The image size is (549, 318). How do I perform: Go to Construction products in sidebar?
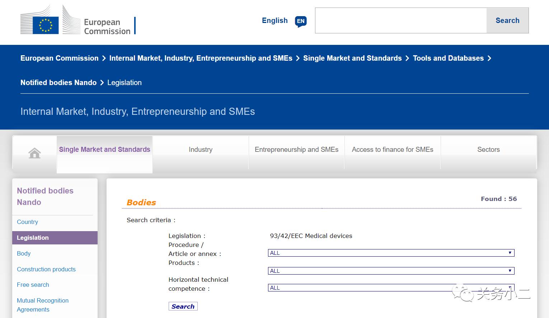click(46, 269)
